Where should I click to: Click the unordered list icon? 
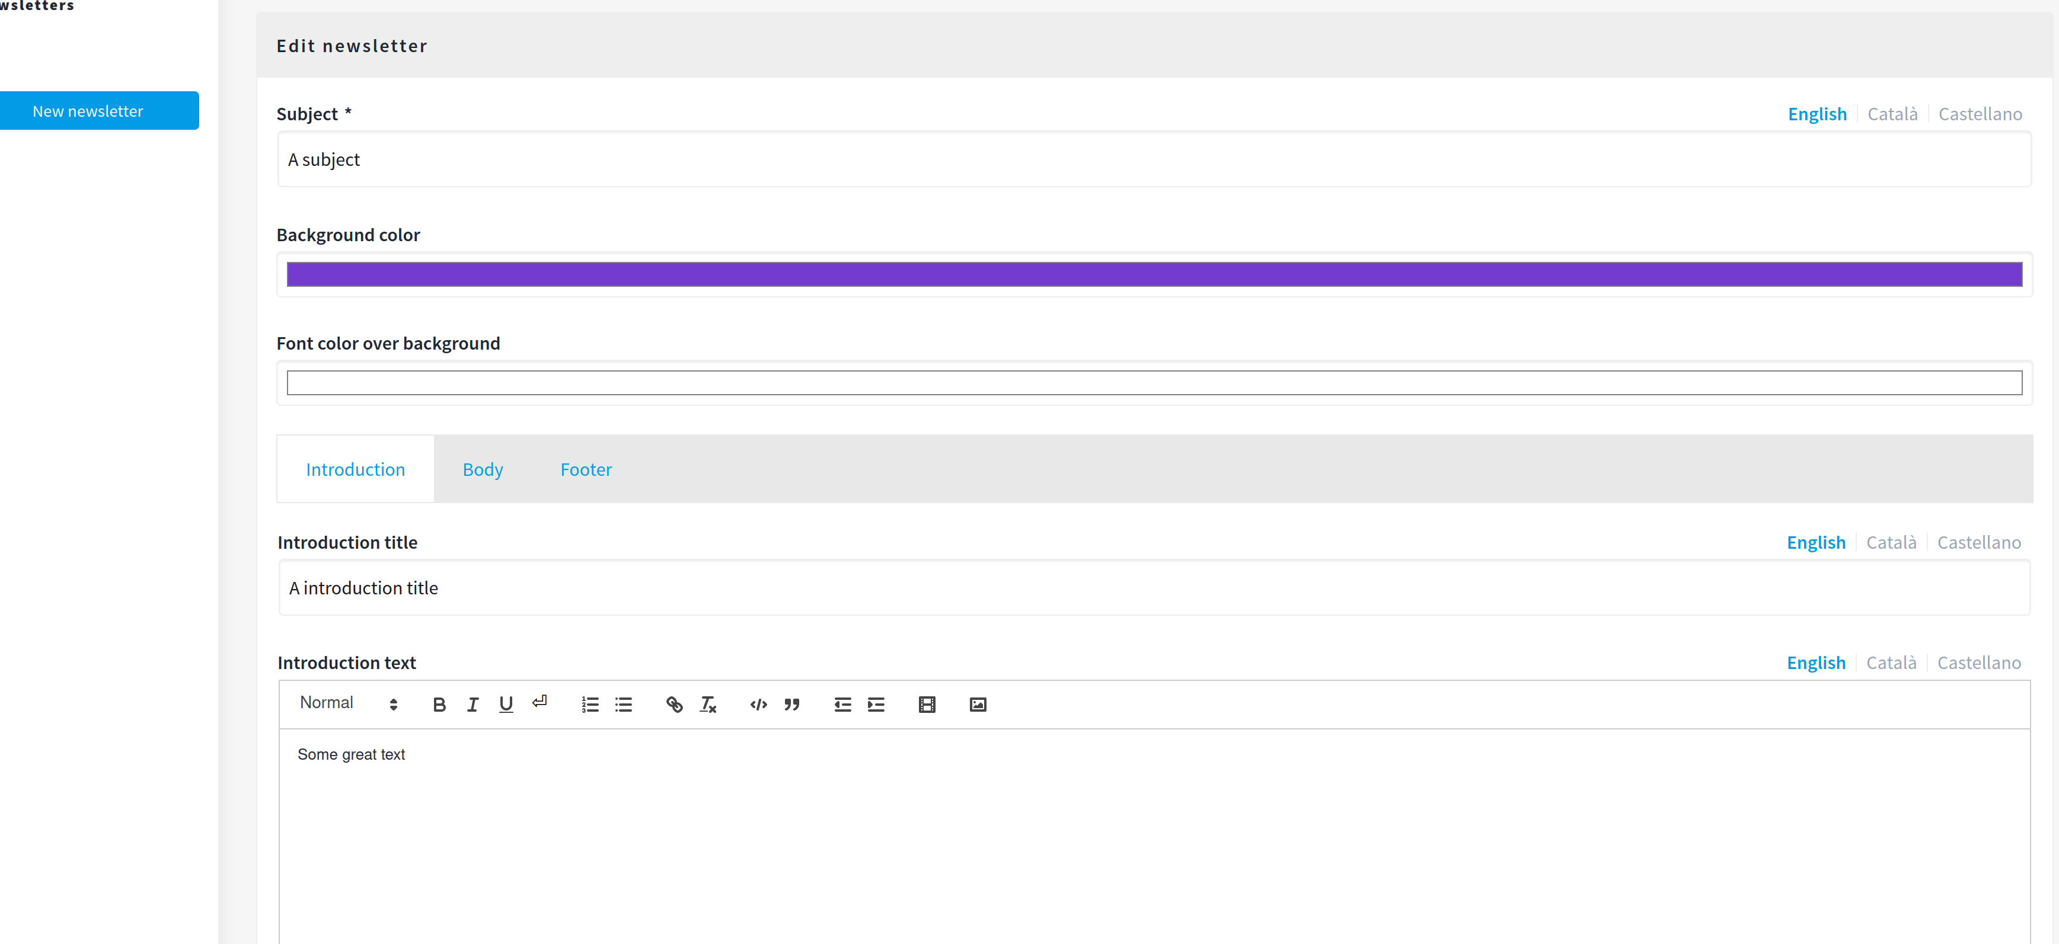tap(625, 705)
